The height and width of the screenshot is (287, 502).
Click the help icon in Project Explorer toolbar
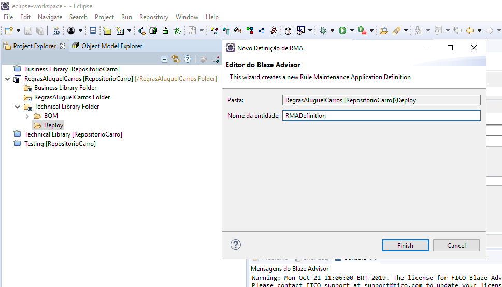click(188, 59)
